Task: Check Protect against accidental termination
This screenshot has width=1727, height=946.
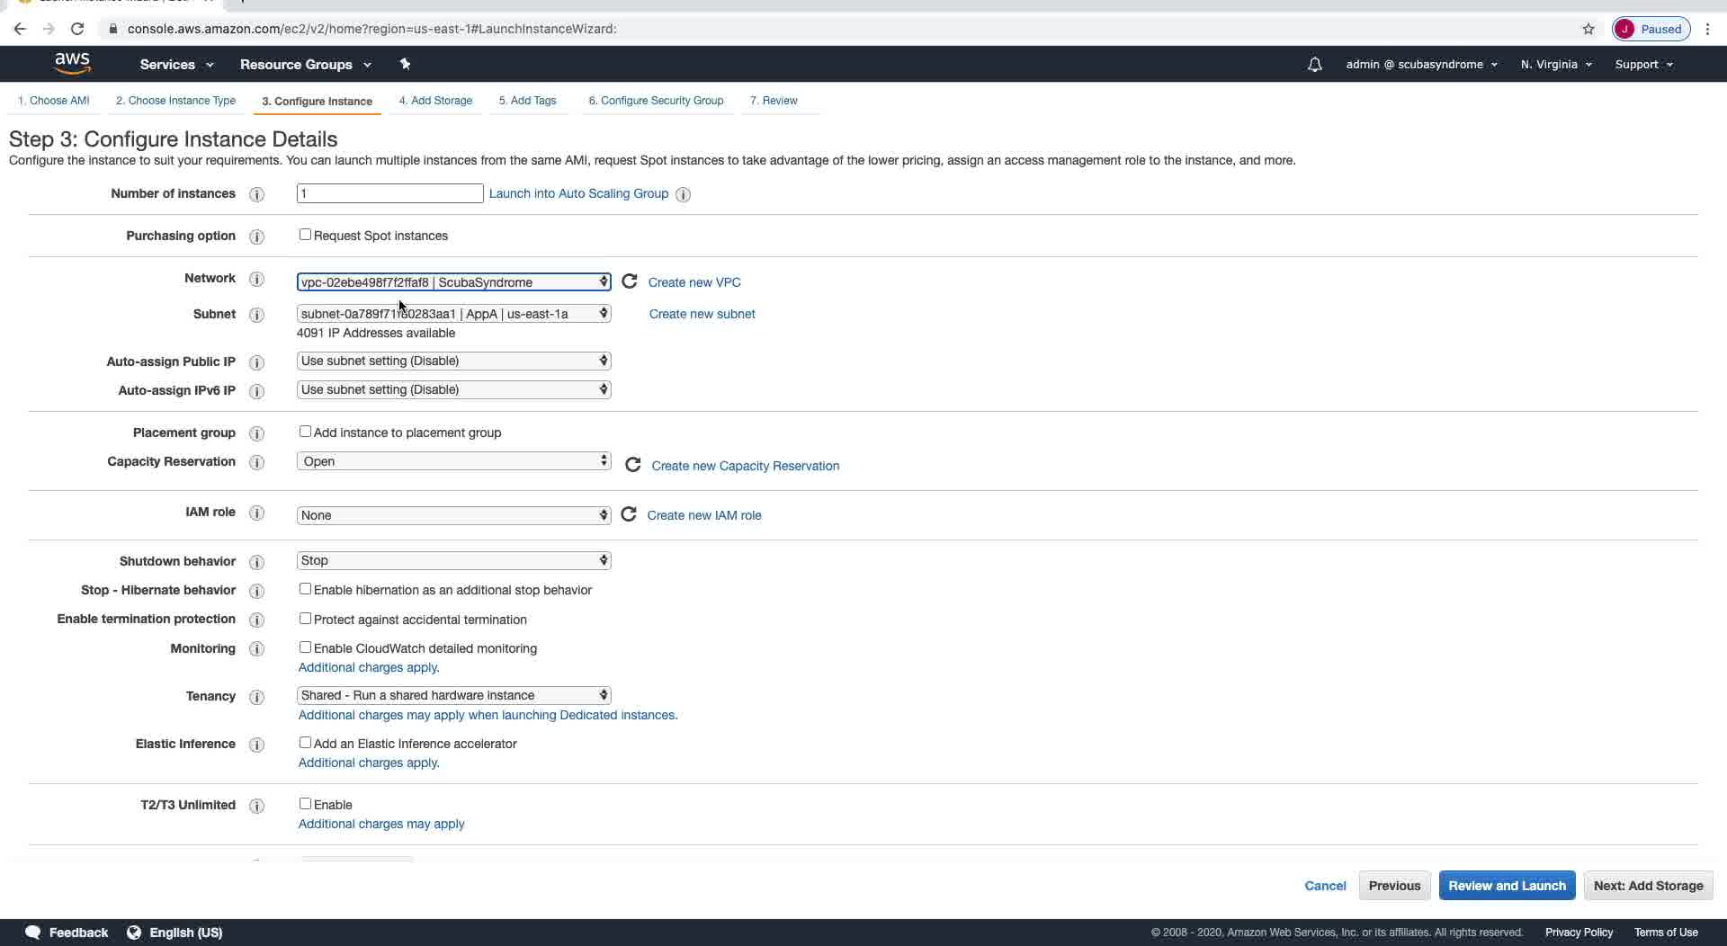Action: tap(305, 619)
